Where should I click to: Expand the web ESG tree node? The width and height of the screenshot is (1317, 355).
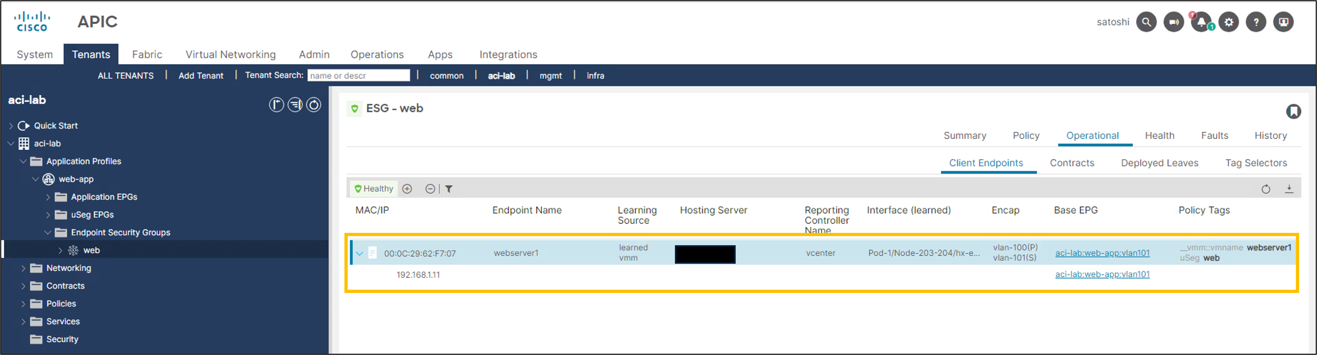(60, 250)
